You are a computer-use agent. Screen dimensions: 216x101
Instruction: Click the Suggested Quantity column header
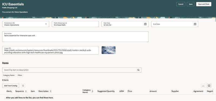tap(106, 91)
